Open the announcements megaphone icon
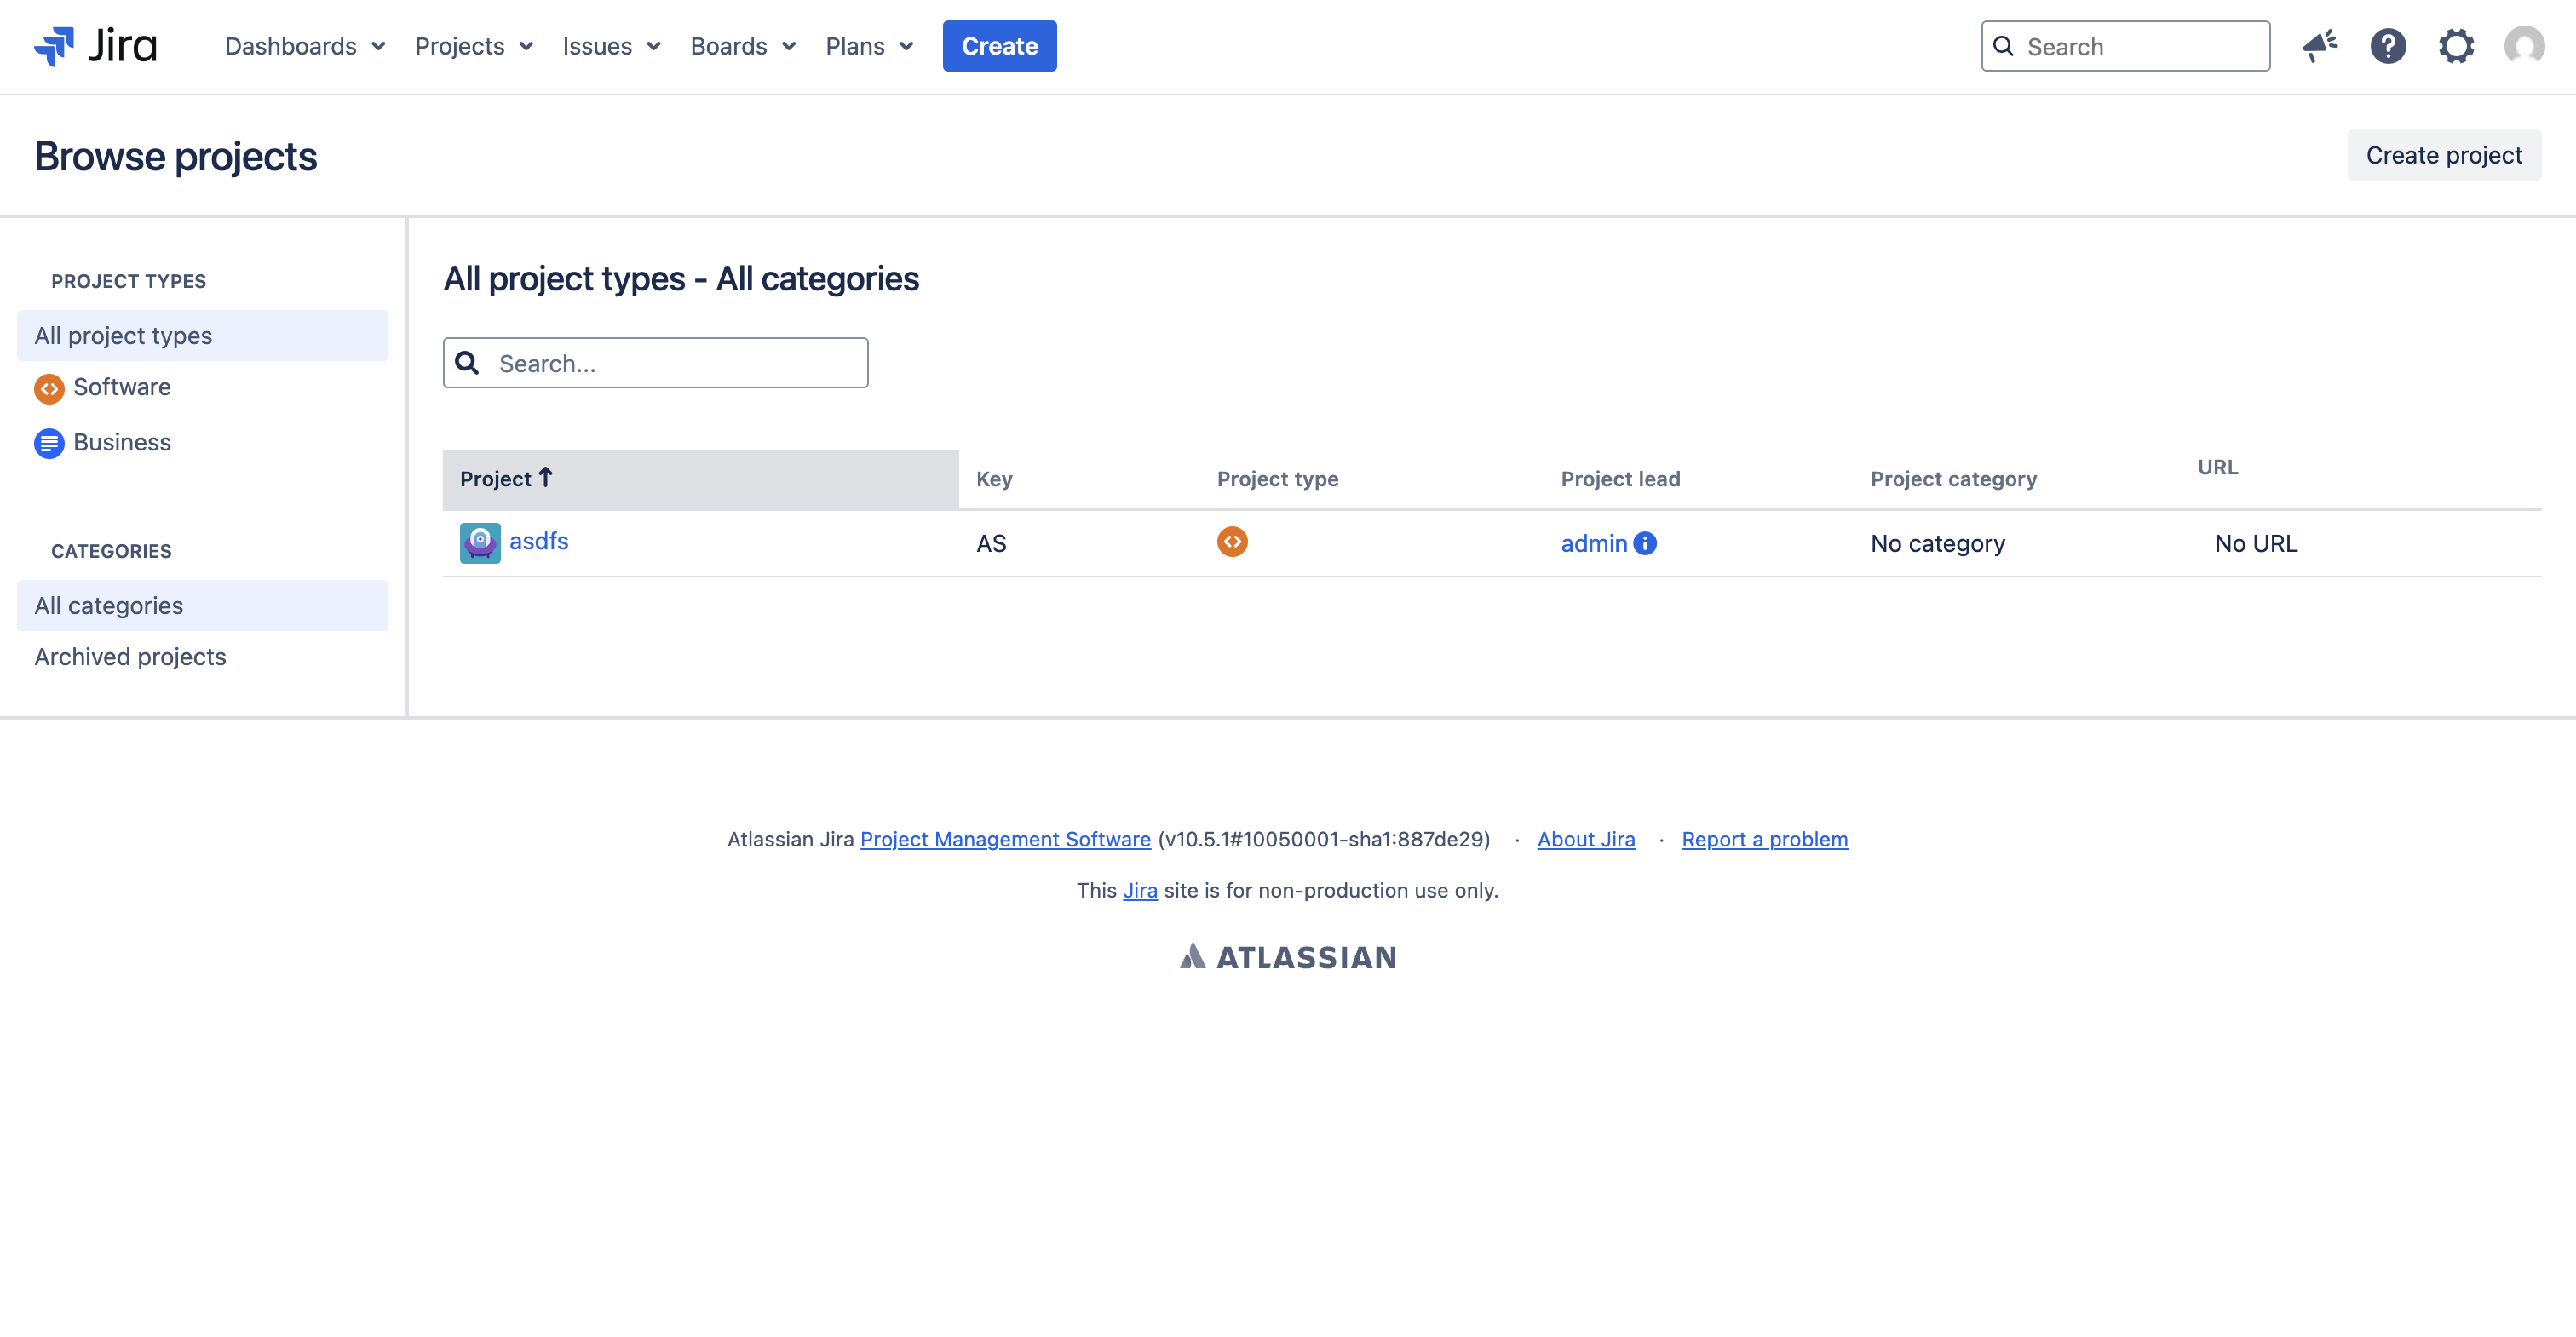 pos(2320,45)
